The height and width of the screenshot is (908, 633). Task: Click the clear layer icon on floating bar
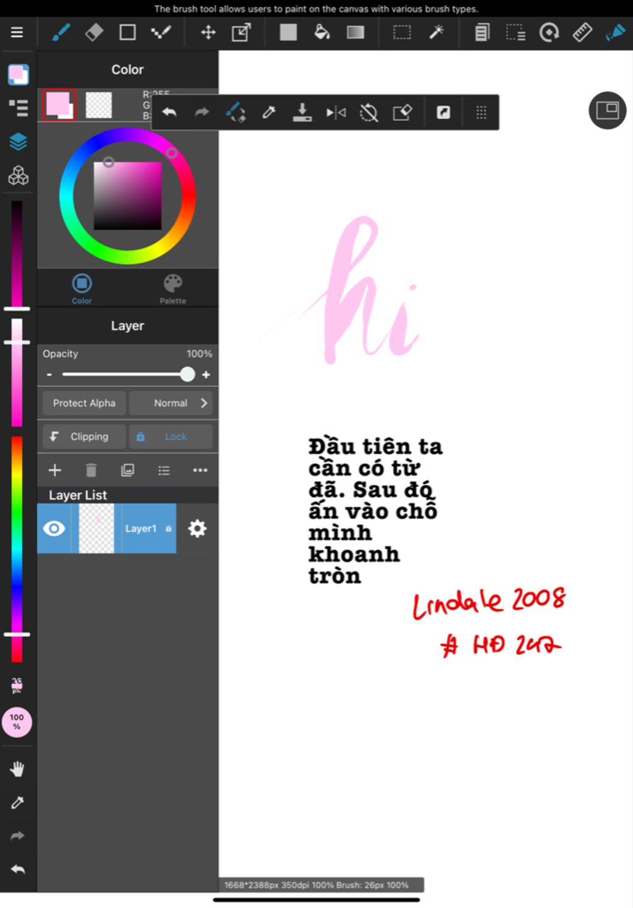click(x=402, y=112)
